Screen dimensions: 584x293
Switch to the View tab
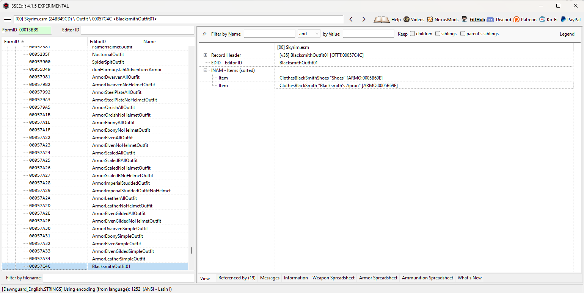click(205, 278)
